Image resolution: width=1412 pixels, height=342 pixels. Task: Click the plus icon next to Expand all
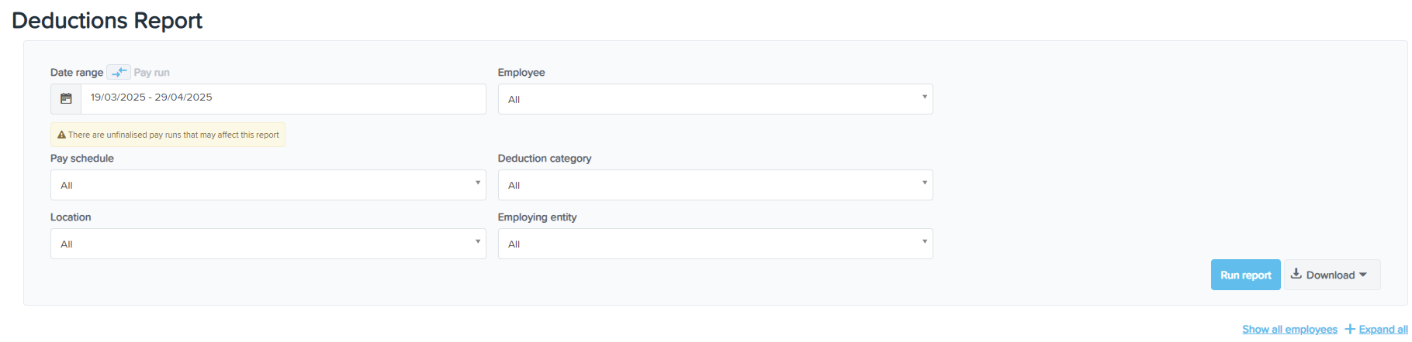pos(1350,330)
